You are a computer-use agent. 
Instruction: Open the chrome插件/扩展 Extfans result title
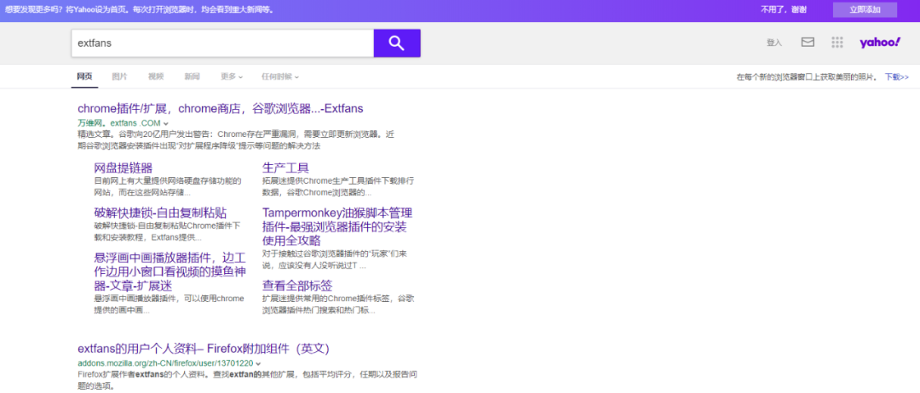click(221, 108)
